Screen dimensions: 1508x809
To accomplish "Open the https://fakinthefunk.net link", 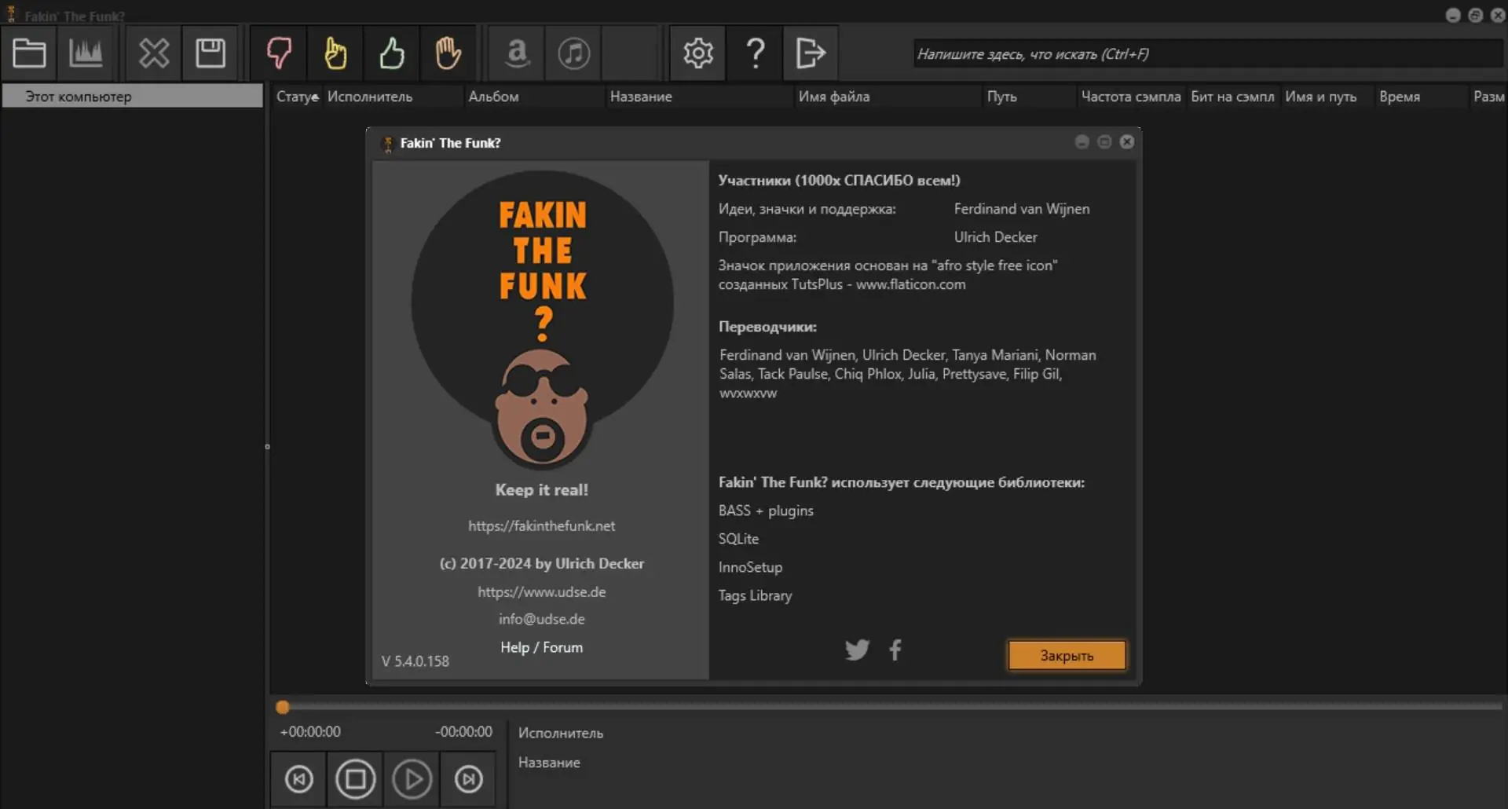I will [541, 525].
